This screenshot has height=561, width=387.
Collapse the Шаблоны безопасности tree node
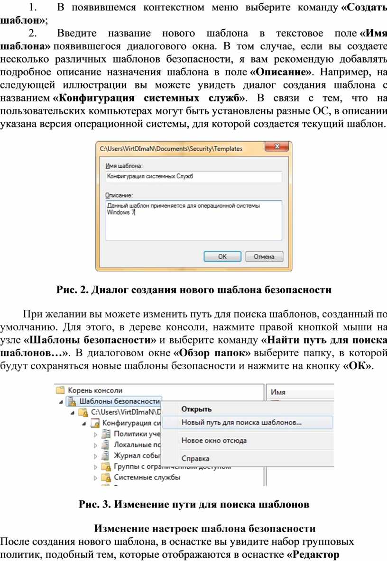coord(61,402)
